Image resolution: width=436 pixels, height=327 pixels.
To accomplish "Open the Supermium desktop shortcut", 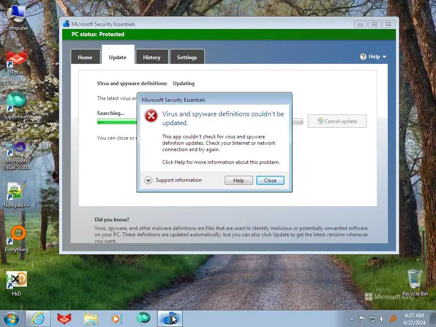I will 17,106.
